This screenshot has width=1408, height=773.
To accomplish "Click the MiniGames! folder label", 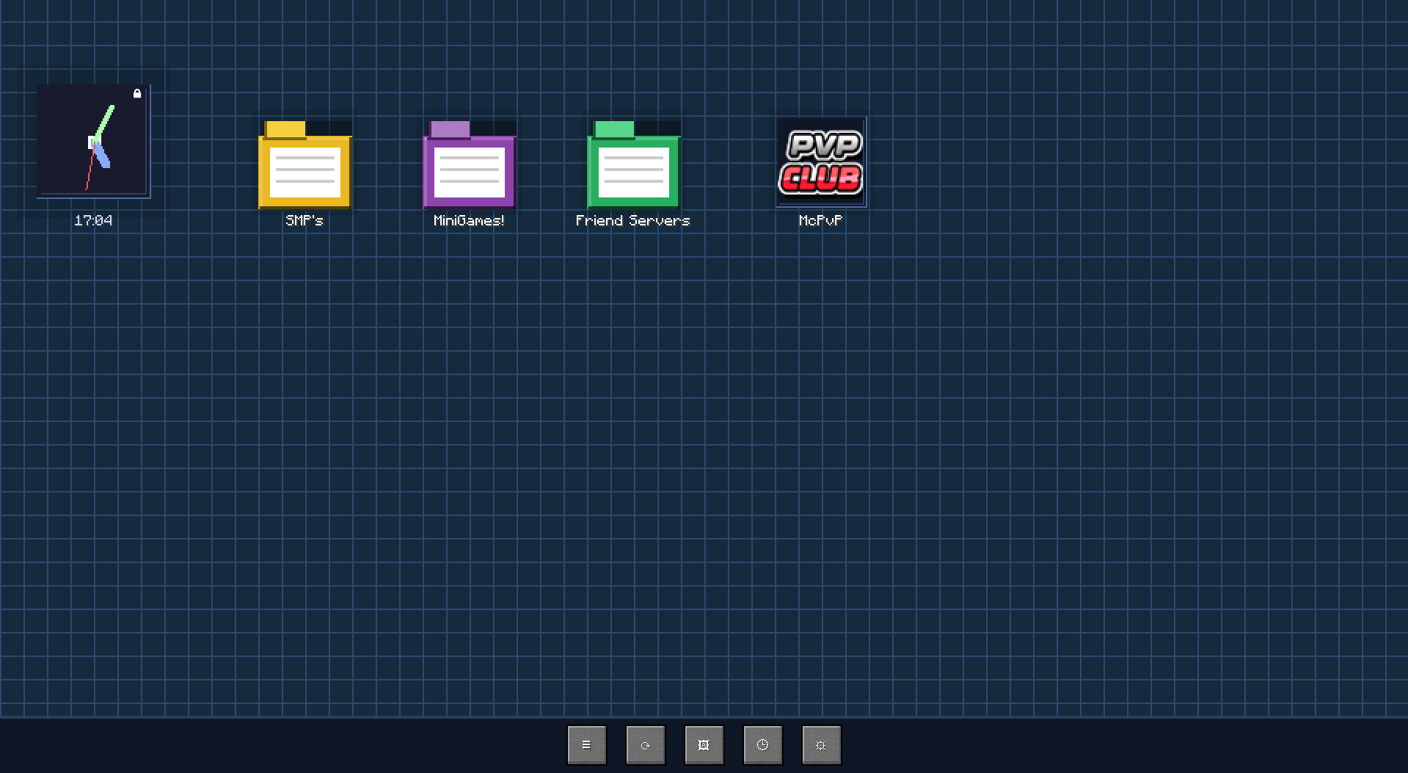I will coord(469,220).
